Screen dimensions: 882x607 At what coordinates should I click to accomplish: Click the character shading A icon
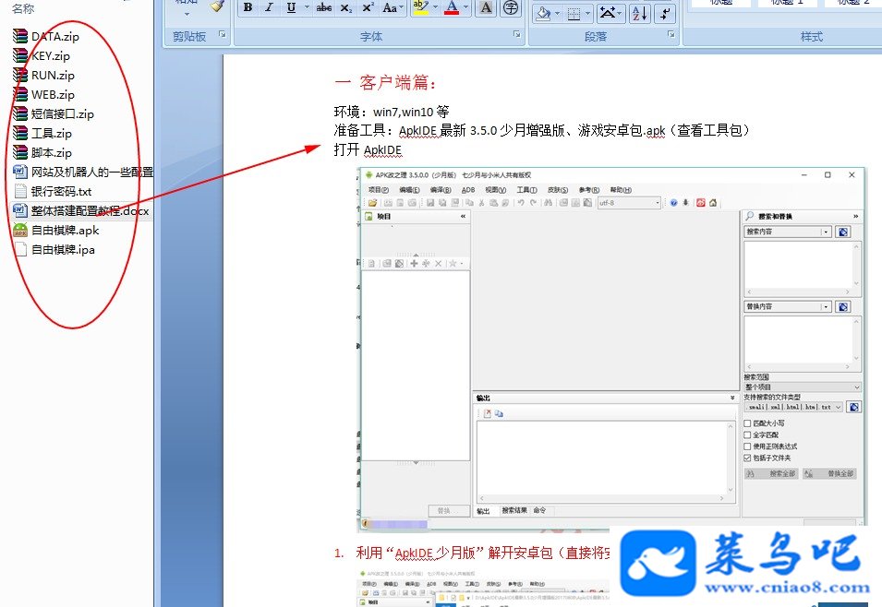tap(487, 7)
